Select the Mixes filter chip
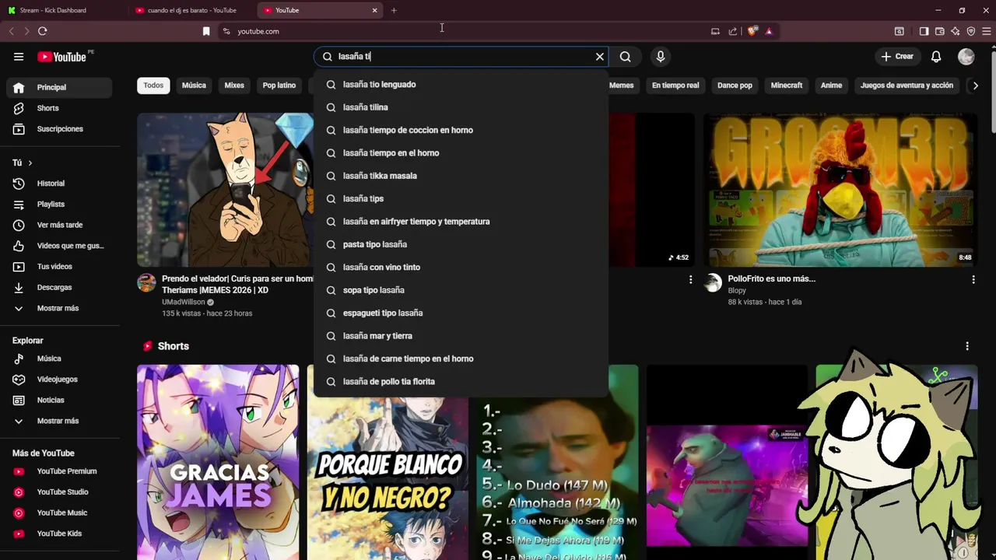This screenshot has height=560, width=996. click(234, 86)
